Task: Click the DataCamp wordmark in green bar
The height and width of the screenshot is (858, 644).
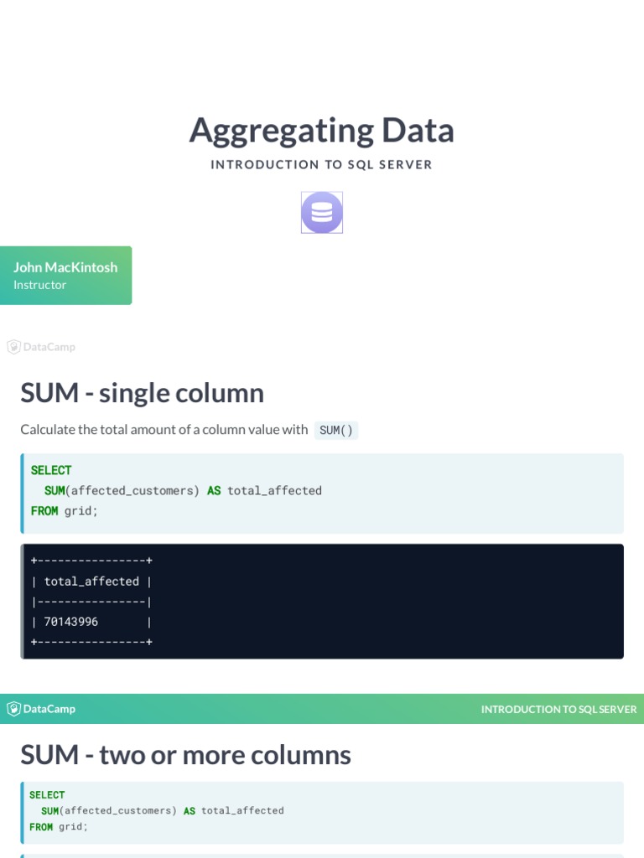Action: pyautogui.click(x=49, y=709)
